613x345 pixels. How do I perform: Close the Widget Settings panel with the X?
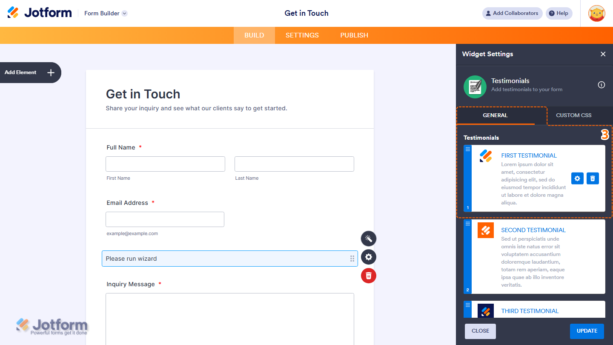pyautogui.click(x=603, y=54)
